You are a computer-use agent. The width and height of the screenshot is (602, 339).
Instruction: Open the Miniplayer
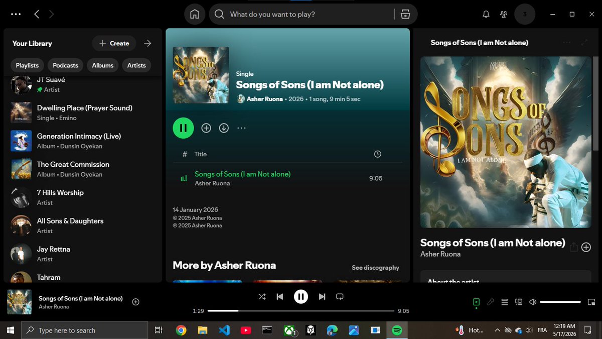tap(591, 302)
